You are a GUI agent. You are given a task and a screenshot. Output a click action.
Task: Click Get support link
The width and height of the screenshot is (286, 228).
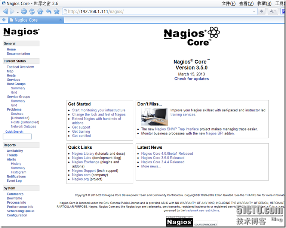[81, 127]
